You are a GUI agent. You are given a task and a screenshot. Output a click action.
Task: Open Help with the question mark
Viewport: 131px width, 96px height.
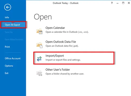click(112, 3)
